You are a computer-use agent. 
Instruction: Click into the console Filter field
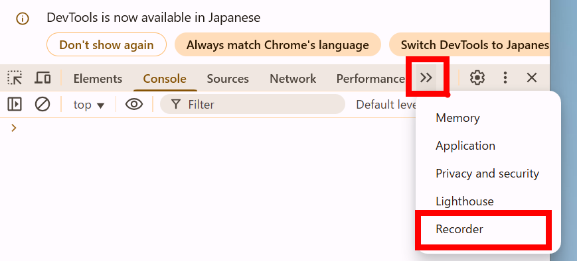[x=252, y=105]
